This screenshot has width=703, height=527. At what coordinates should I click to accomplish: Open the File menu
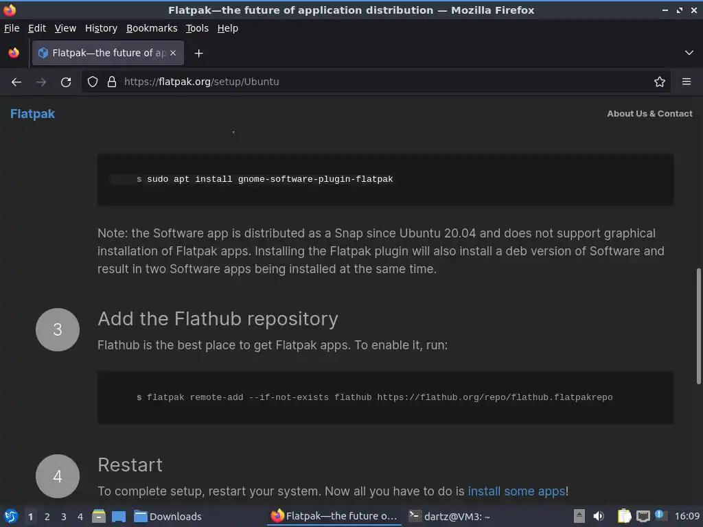click(12, 28)
